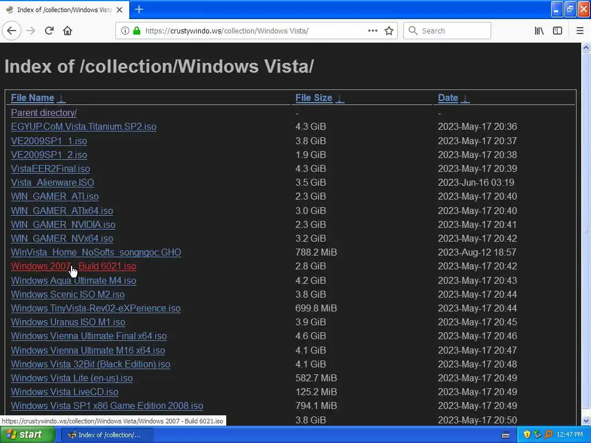Click the magnifier tray icon
Viewport: 591px width, 443px height.
[x=548, y=435]
